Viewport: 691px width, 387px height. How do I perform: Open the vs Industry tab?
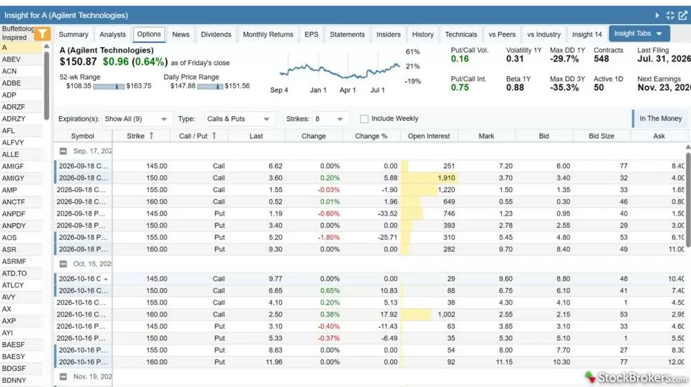[x=544, y=35]
